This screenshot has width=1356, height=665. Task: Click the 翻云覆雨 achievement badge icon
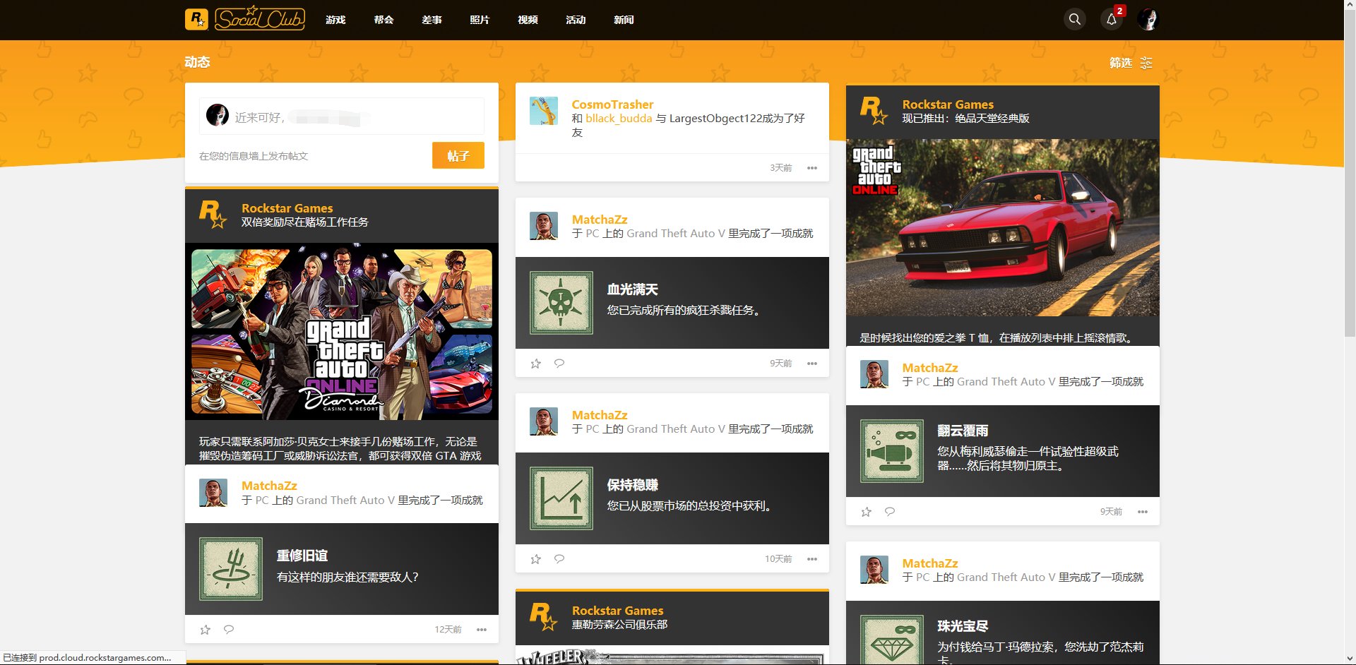(x=891, y=451)
